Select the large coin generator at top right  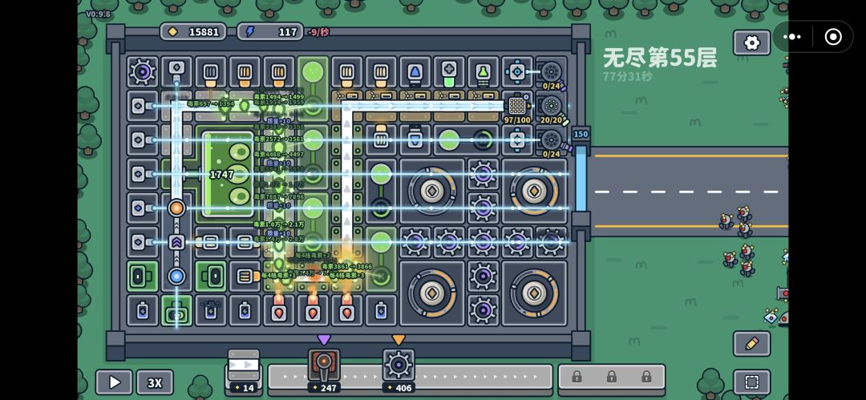pos(534,191)
